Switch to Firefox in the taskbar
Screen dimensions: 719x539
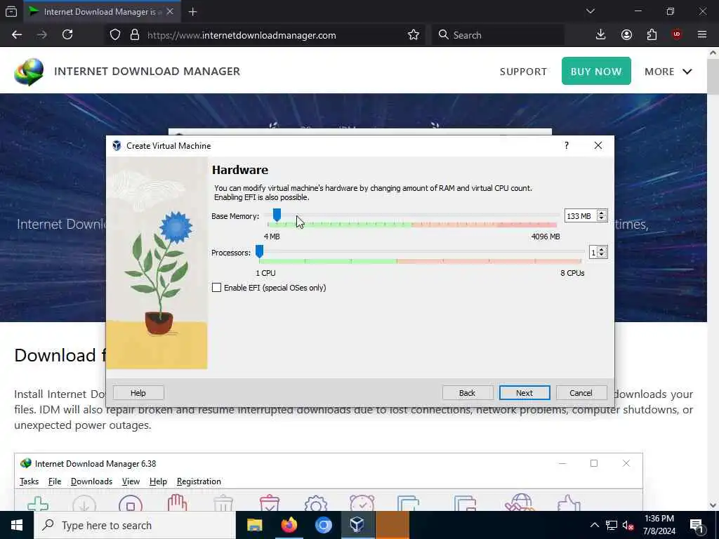289,525
